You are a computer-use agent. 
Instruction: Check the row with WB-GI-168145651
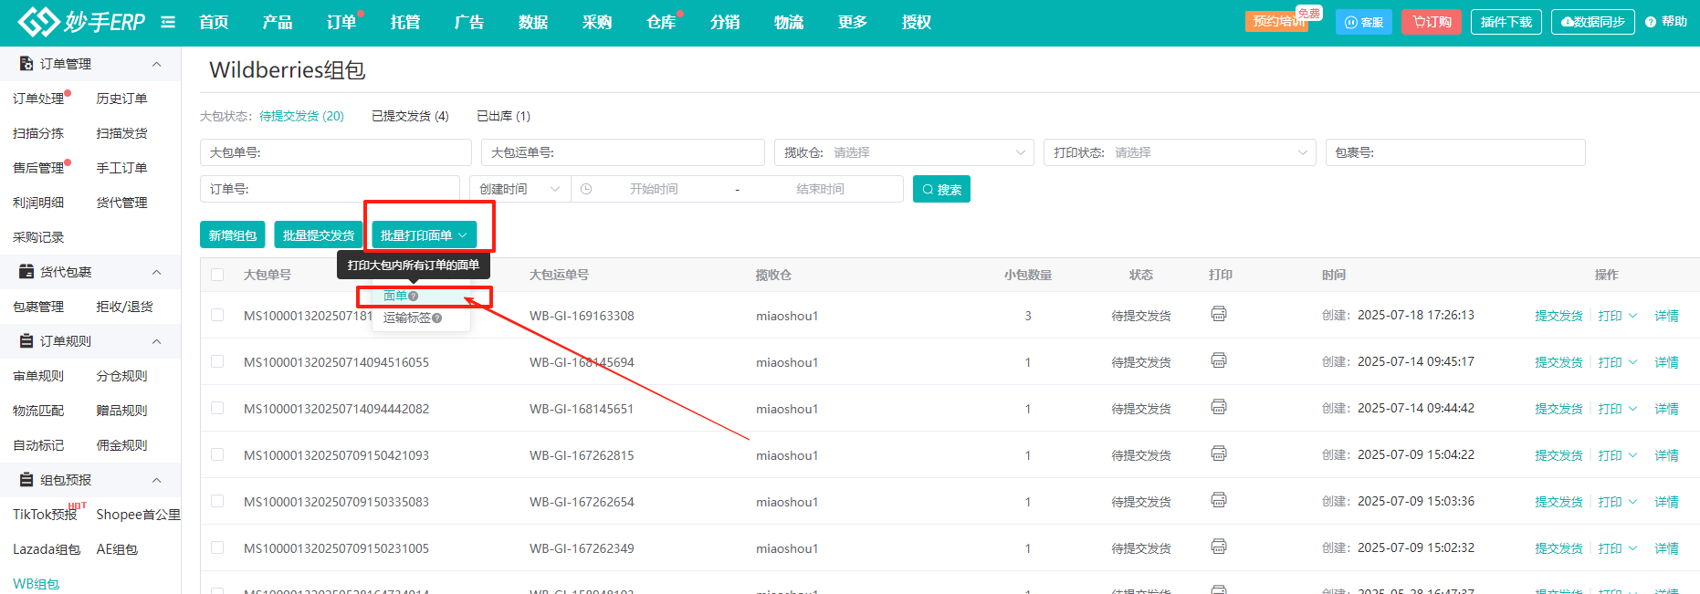click(x=217, y=408)
